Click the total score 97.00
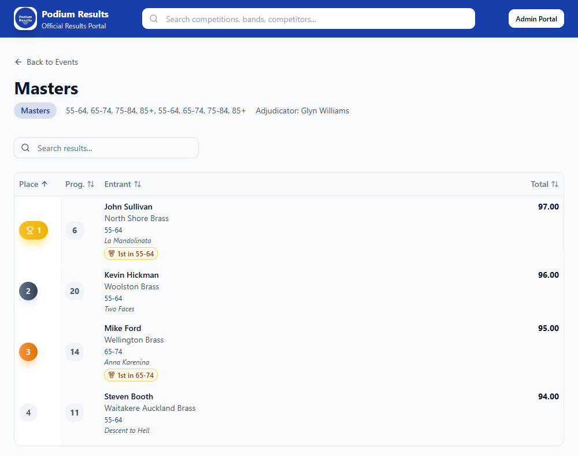Image resolution: width=578 pixels, height=456 pixels. [548, 207]
